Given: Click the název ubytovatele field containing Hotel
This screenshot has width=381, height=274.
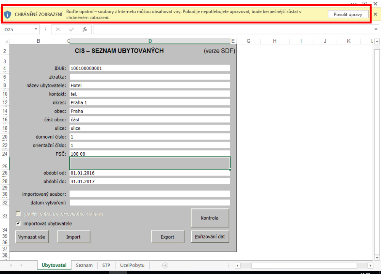Looking at the screenshot, I should (x=150, y=85).
